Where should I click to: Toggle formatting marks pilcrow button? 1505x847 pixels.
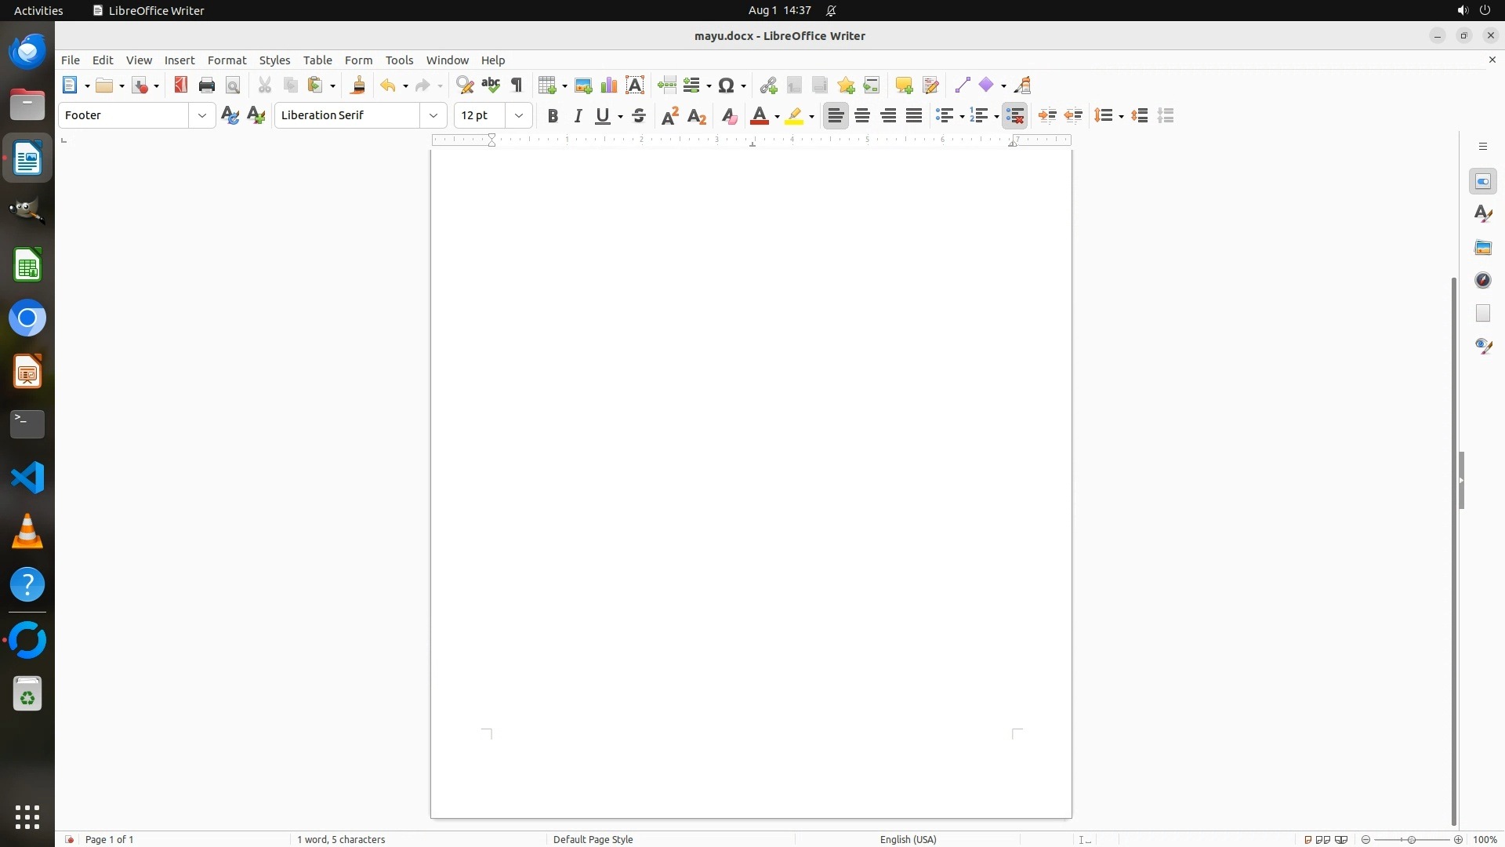coord(517,85)
